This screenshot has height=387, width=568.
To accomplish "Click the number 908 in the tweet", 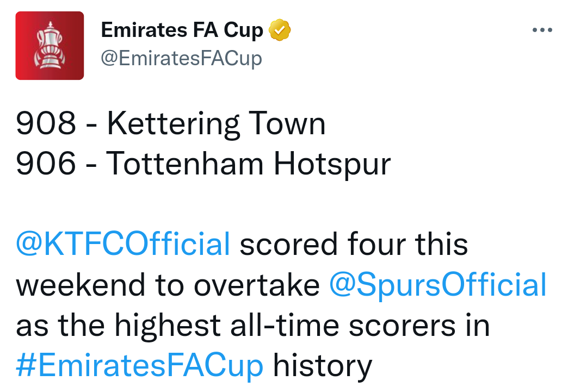I will tap(46, 123).
